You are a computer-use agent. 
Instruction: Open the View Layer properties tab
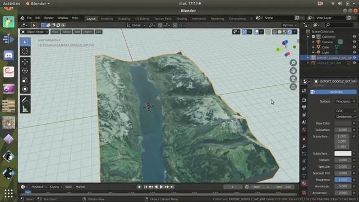pyautogui.click(x=304, y=114)
